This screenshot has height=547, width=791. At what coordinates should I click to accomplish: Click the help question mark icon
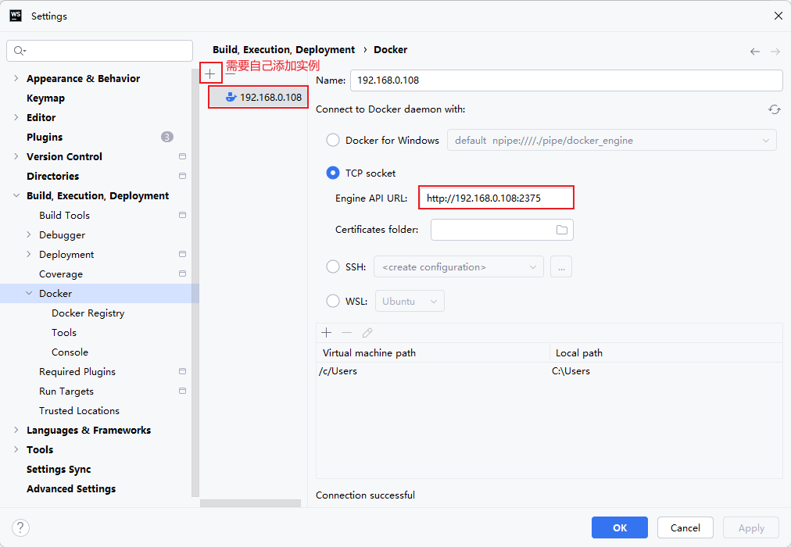click(21, 527)
